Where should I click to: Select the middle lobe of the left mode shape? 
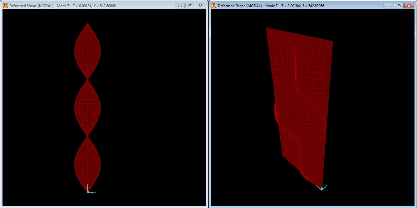87,107
